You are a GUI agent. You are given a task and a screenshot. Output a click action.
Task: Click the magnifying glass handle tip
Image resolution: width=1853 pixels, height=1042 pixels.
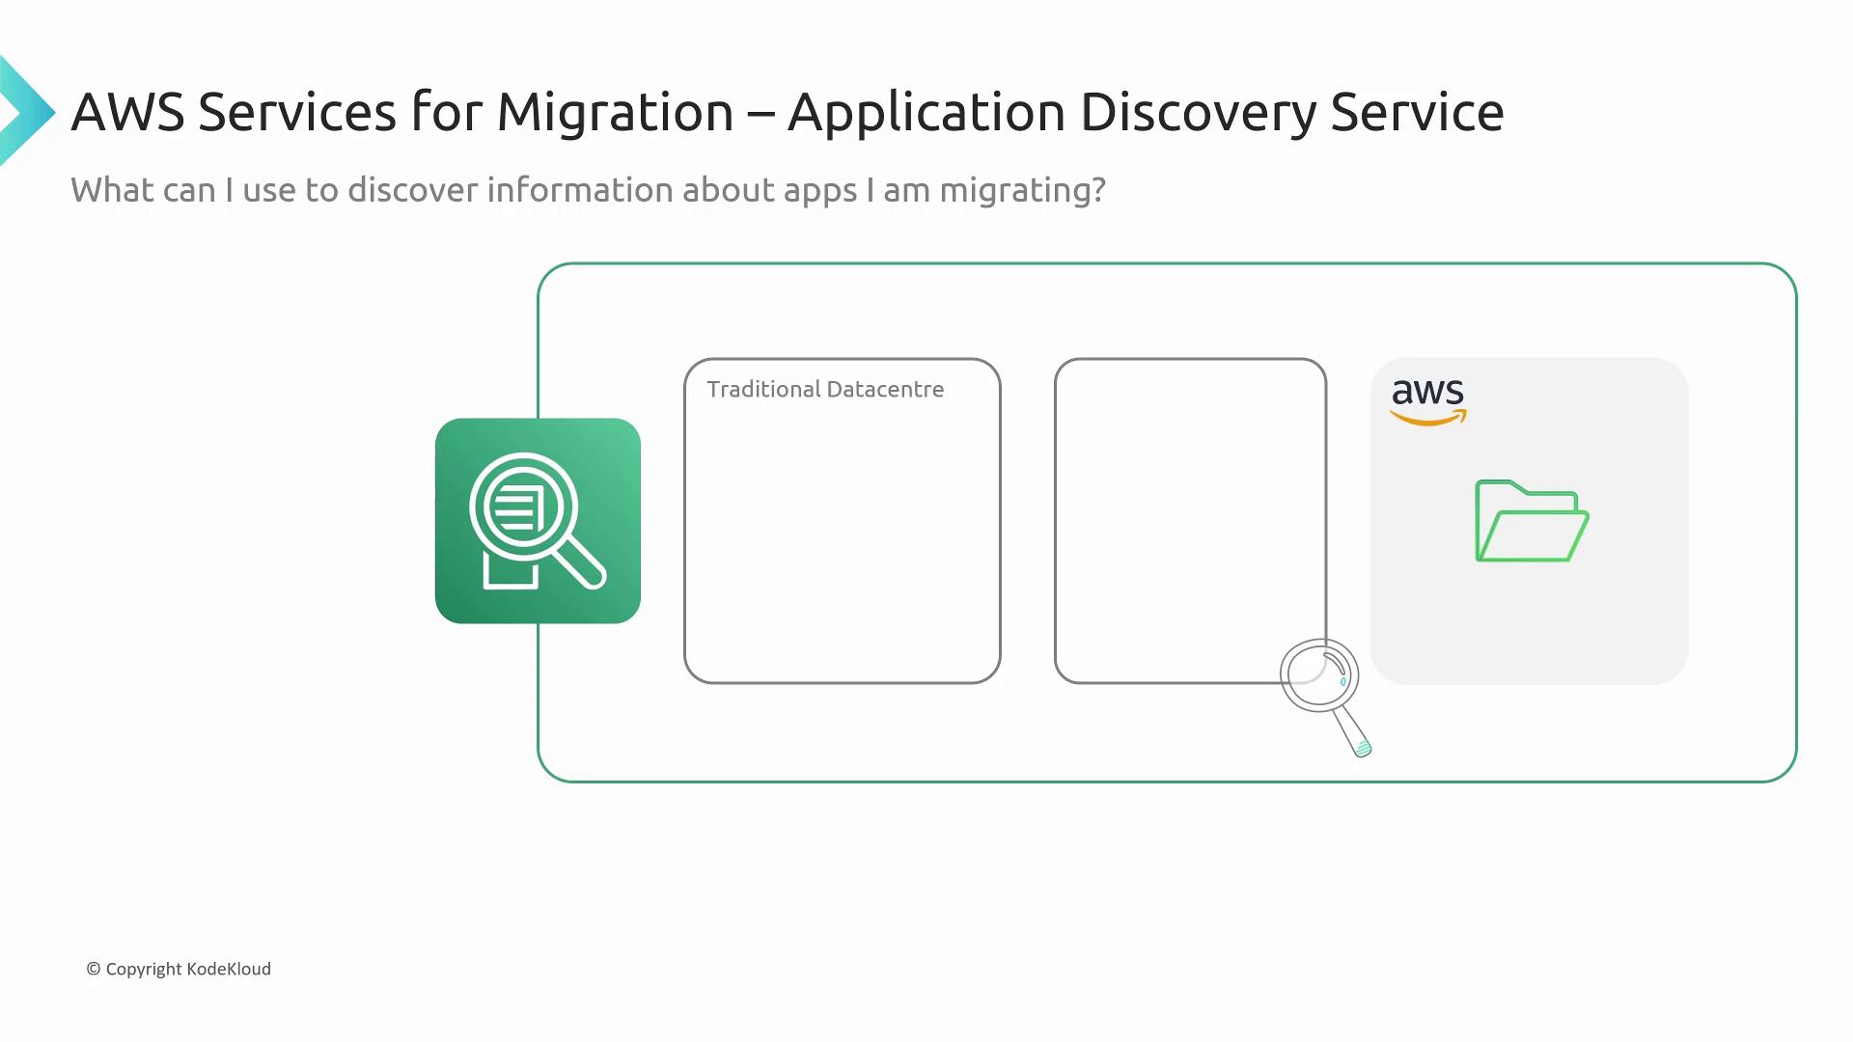click(1362, 749)
